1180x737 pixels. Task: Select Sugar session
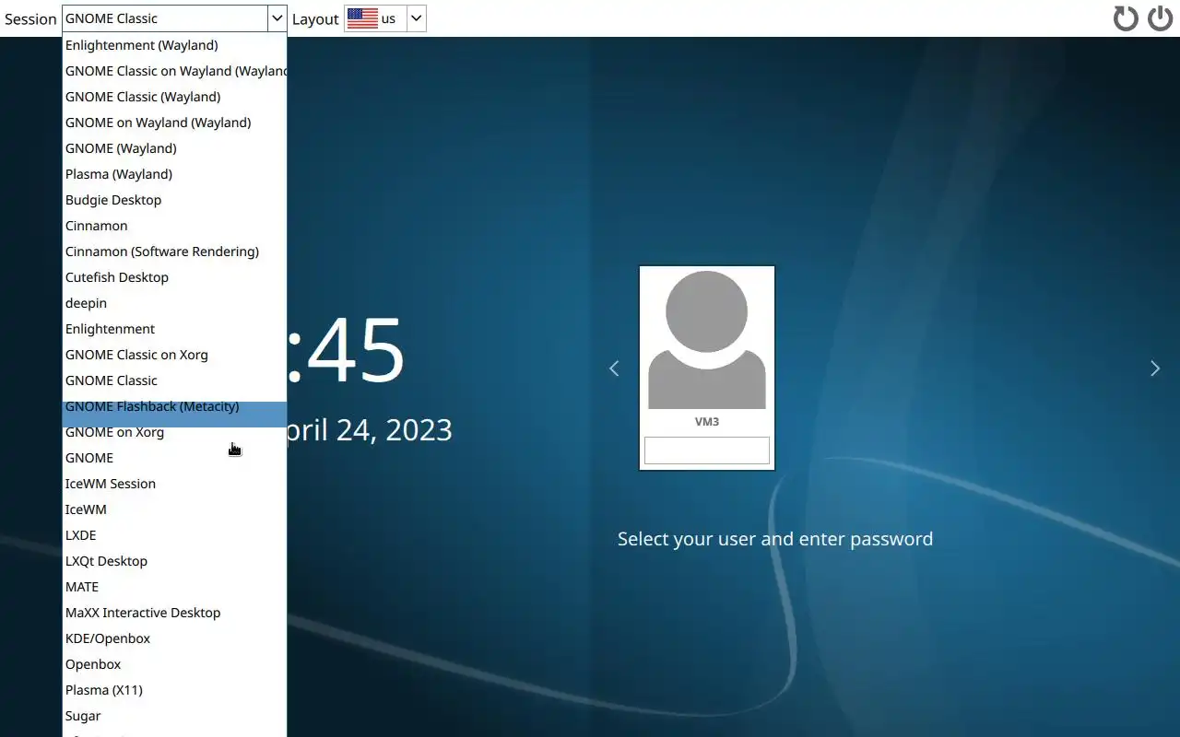(174, 716)
